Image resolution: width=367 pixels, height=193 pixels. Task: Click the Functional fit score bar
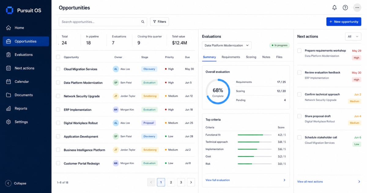click(254, 135)
